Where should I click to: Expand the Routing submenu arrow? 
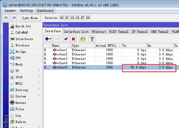coord(39,89)
